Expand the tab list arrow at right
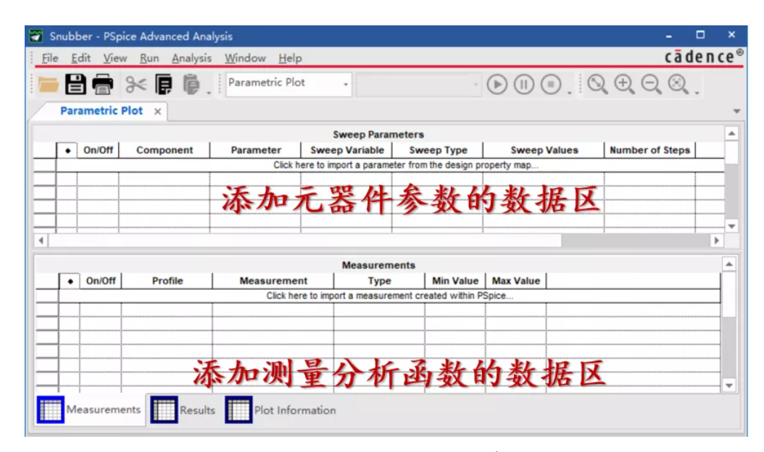The image size is (764, 452). (x=736, y=112)
